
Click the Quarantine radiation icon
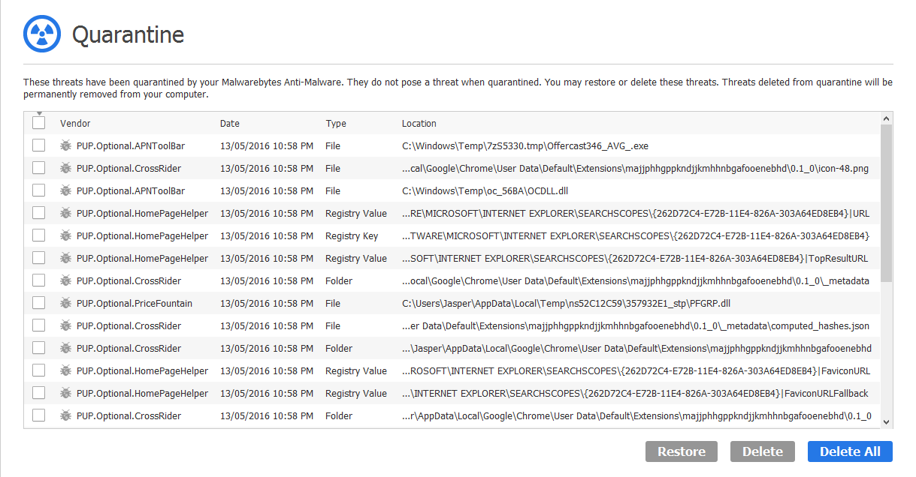(x=41, y=34)
